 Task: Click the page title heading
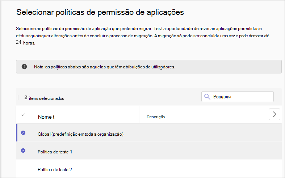coord(100,12)
